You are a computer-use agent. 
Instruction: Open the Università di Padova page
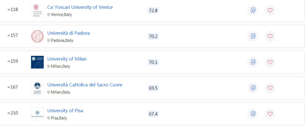tap(68, 33)
